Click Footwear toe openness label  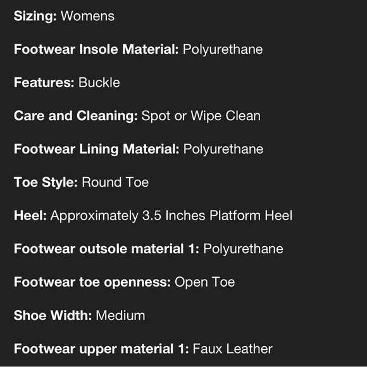92,282
